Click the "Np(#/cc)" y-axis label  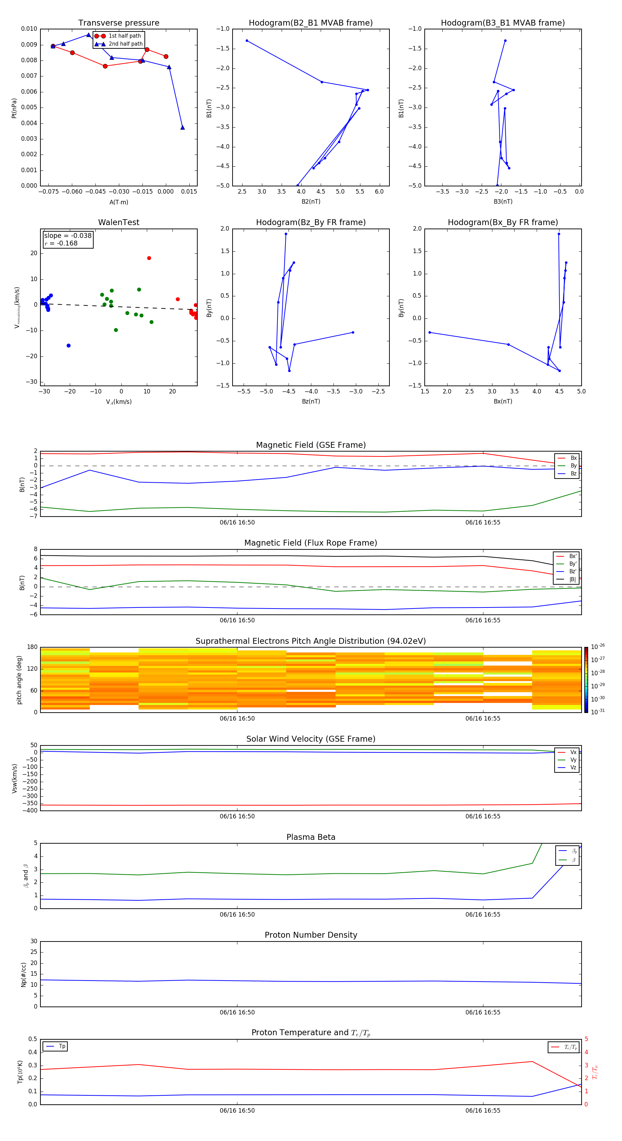coord(23,974)
